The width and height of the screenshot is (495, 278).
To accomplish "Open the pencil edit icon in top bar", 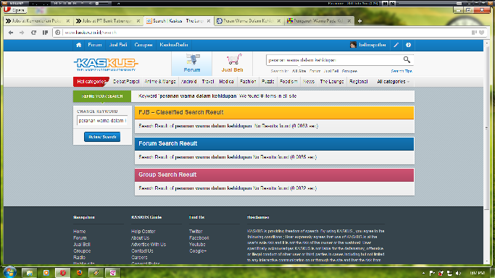I will point(396,45).
